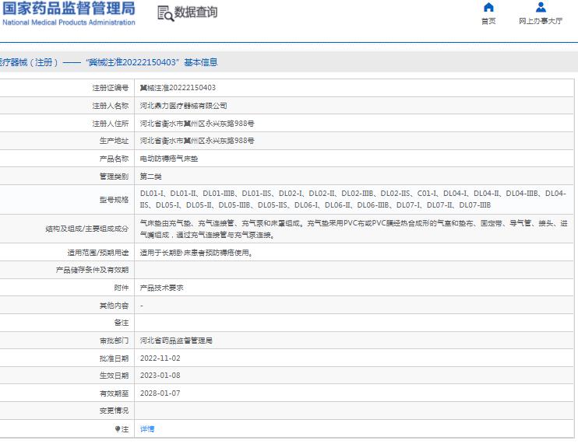Viewport: 578px width, 444px height.
Task: Click the bullet icon beside 注
Action: (x=118, y=428)
